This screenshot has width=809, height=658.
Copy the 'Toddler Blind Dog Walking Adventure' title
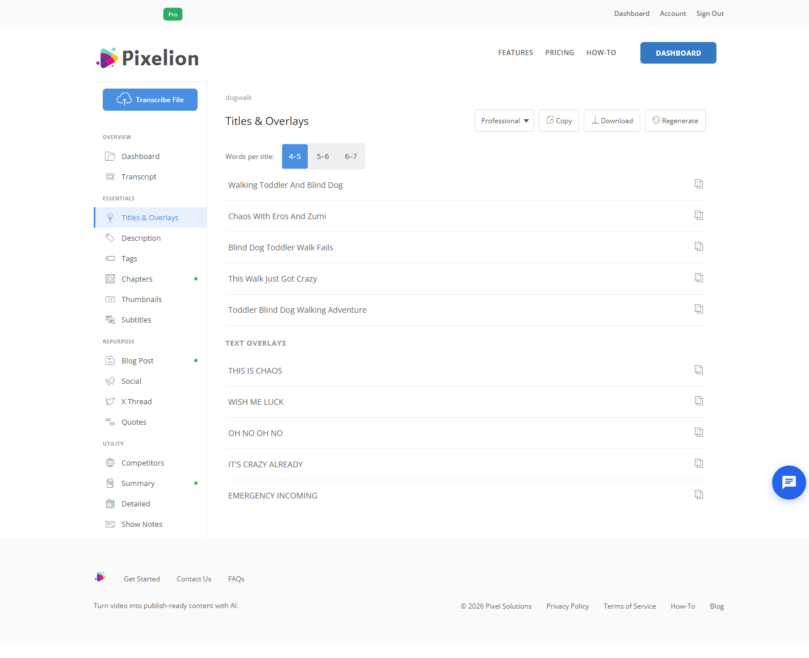tap(699, 309)
